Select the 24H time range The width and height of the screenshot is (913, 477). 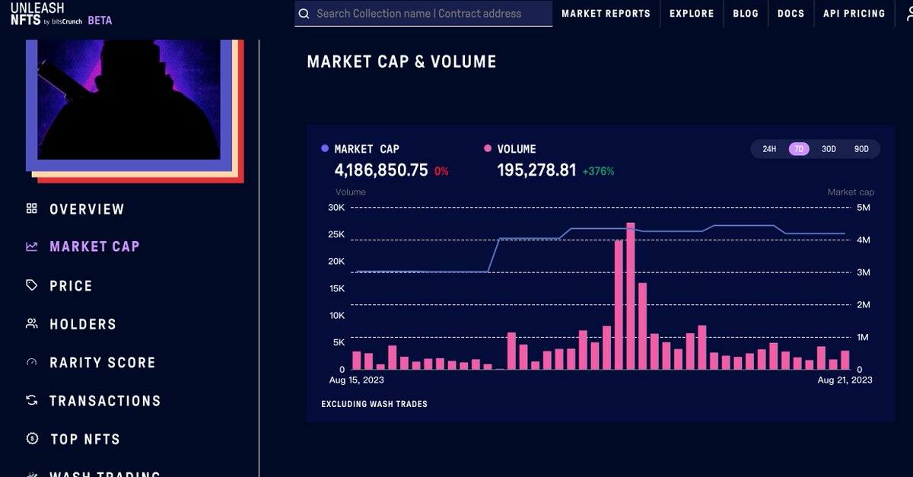[x=769, y=149]
